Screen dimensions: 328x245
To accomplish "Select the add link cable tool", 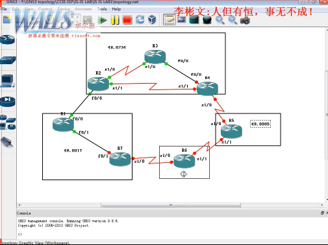I will pyautogui.click(x=7, y=142).
